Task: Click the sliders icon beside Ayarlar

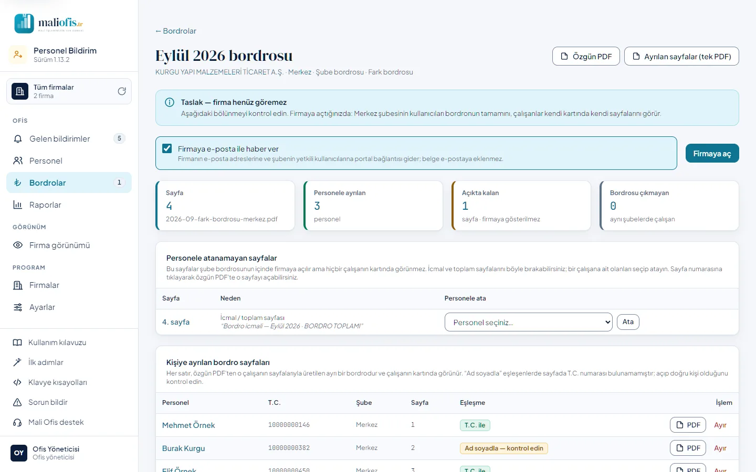Action: pos(18,307)
